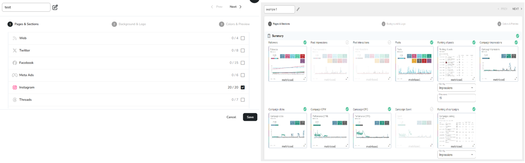The image size is (525, 163).
Task: Click the Threads icon in the list
Action: click(15, 100)
